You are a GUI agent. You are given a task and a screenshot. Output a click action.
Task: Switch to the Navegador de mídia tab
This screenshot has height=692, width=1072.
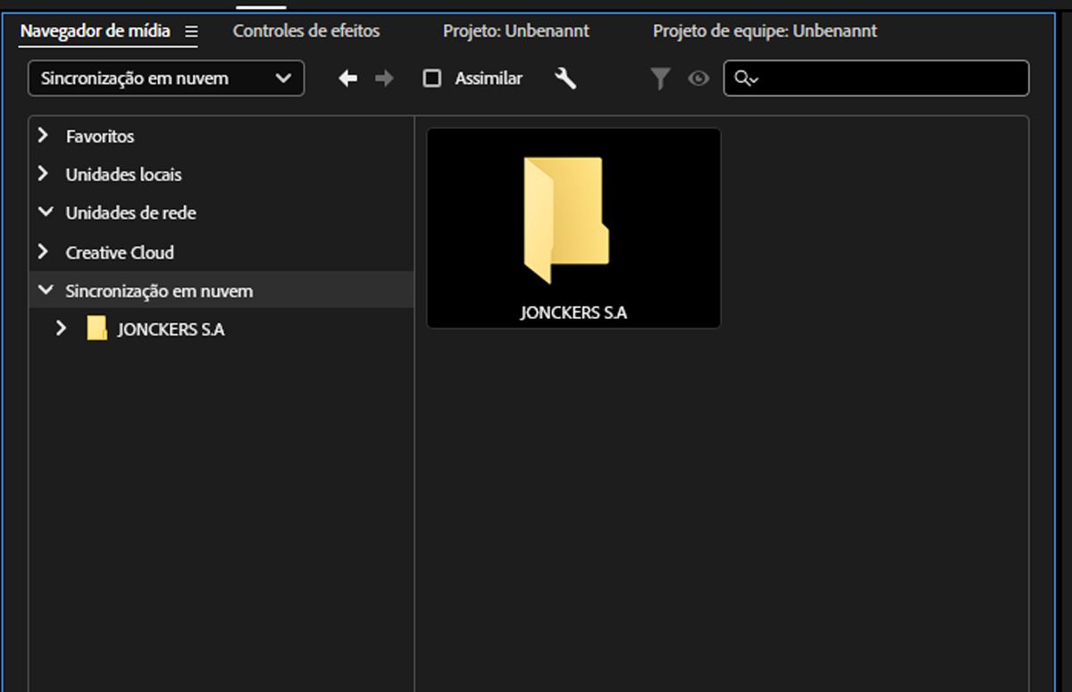(x=95, y=31)
